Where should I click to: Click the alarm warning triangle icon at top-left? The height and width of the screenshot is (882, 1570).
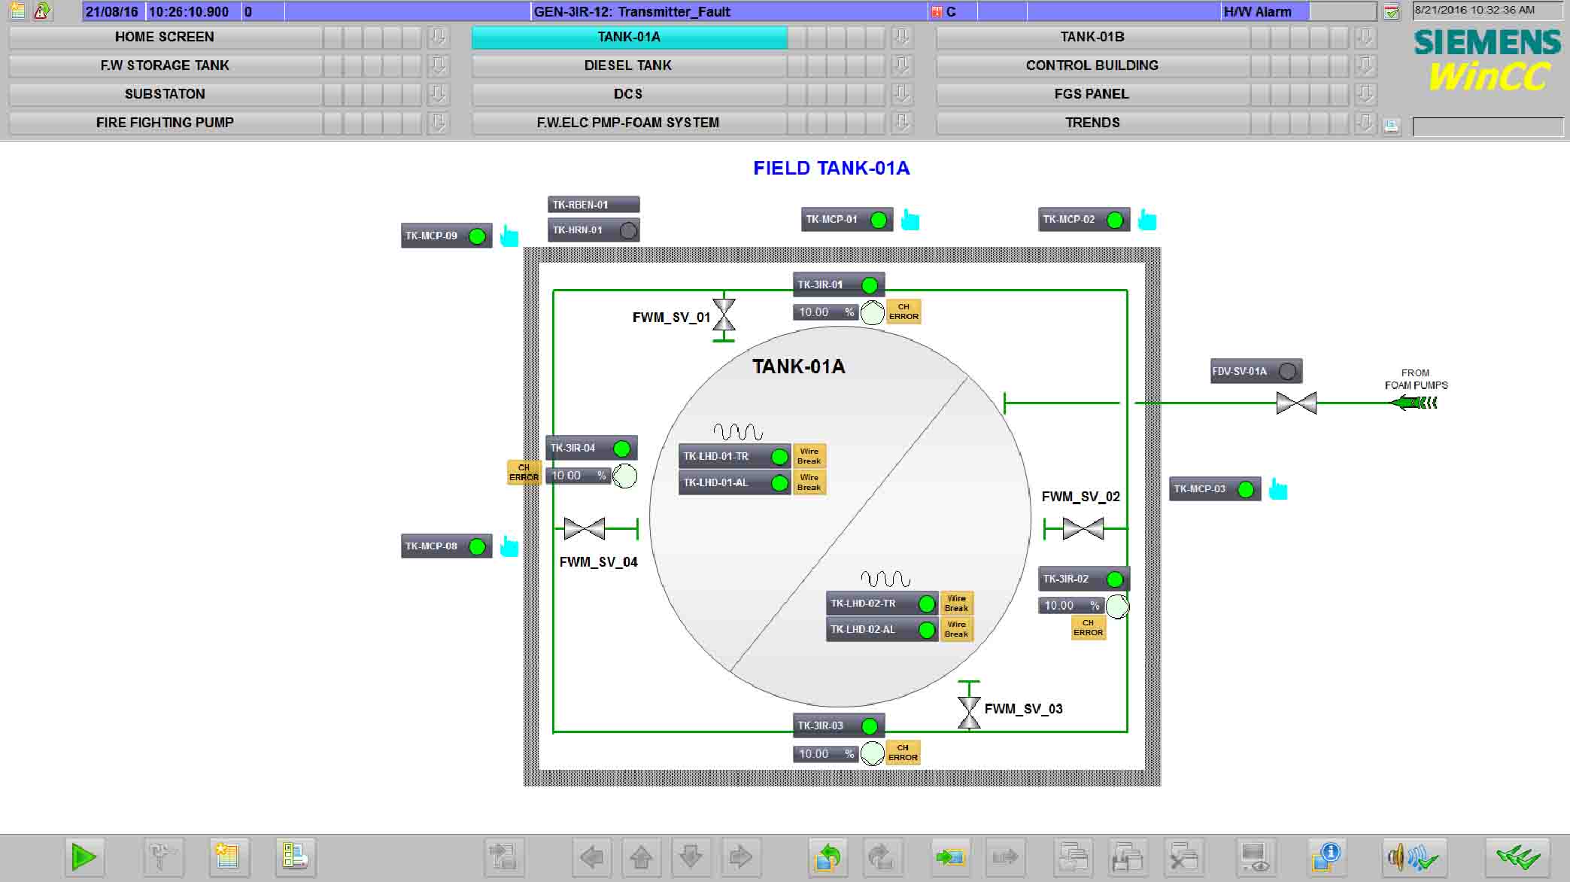[42, 11]
